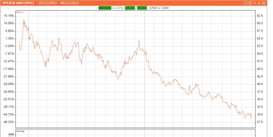Select the 03/12/2021 - 04/12/2023 date range
273x137 pixels.
pyautogui.click(x=58, y=3)
